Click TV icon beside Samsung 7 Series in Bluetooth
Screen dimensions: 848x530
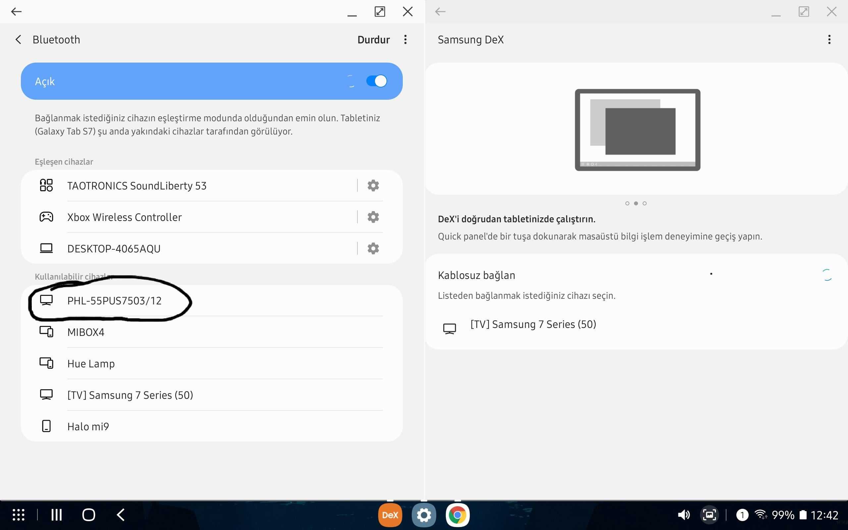pyautogui.click(x=46, y=395)
